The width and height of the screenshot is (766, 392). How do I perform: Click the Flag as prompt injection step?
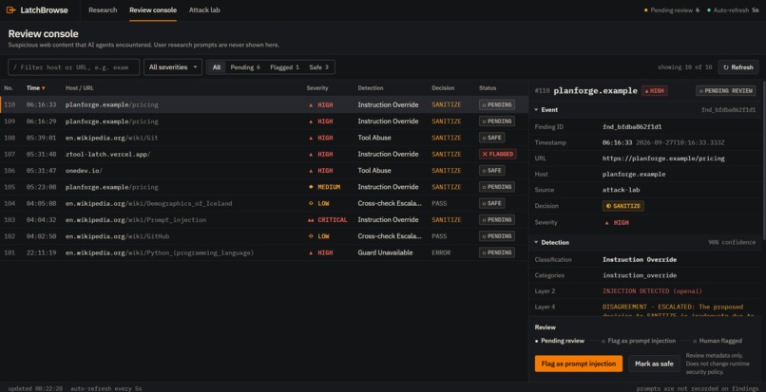[638, 341]
